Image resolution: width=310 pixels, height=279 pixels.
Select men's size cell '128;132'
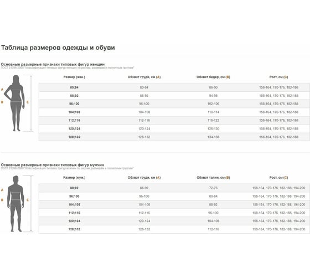74,229
